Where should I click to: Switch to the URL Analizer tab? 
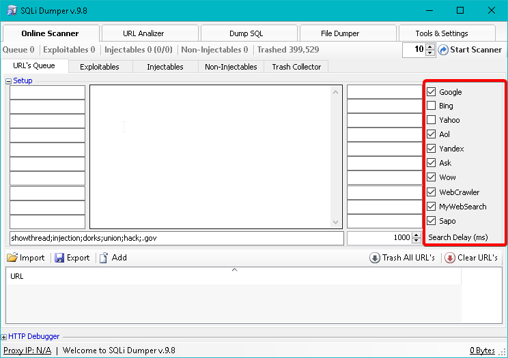click(x=150, y=33)
